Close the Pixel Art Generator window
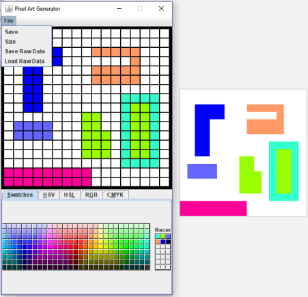 point(161,9)
